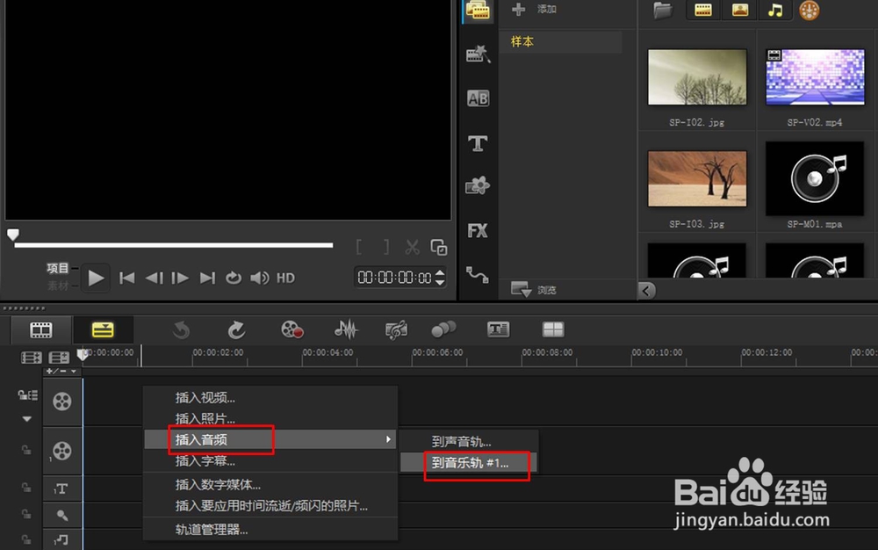Mute the preview volume
This screenshot has width=878, height=550.
(259, 277)
